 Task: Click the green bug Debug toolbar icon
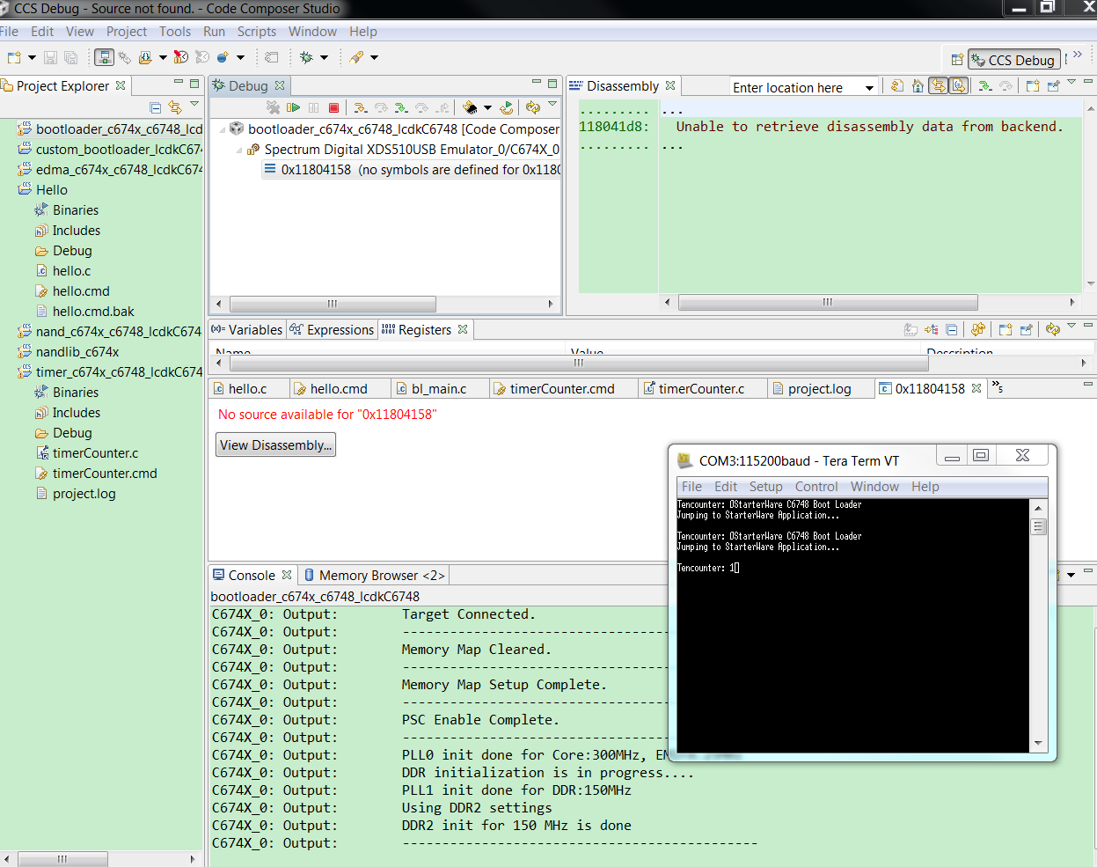tap(306, 57)
